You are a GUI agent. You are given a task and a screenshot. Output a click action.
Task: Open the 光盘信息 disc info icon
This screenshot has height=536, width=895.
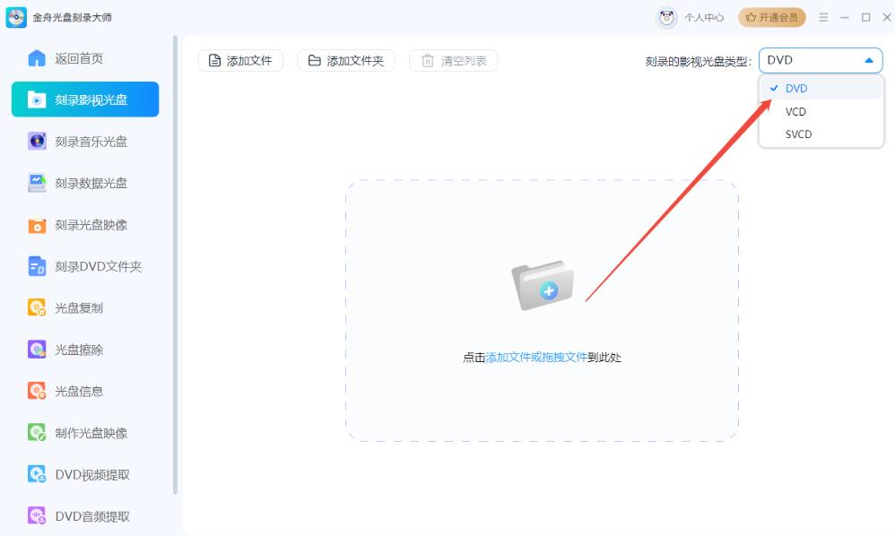tap(37, 391)
